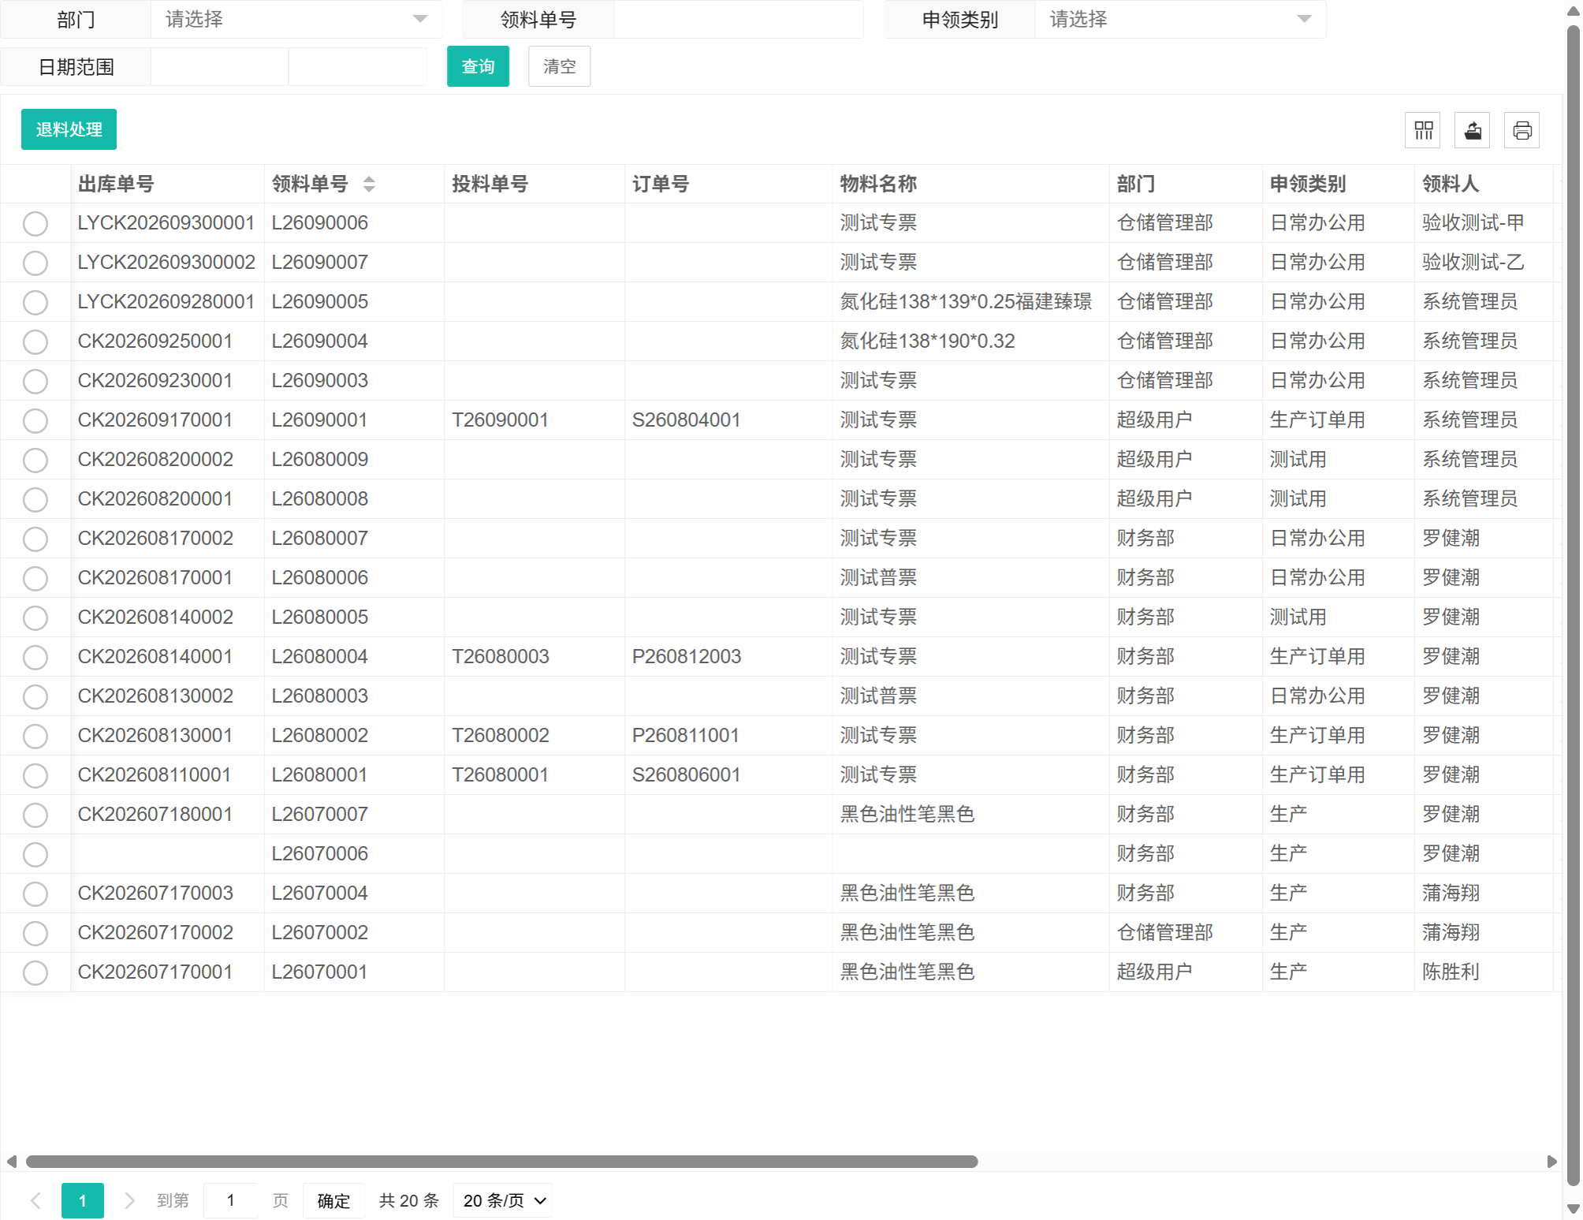Viewport: 1583px width, 1220px height.
Task: Open the 部门 dropdown
Action: click(x=296, y=20)
